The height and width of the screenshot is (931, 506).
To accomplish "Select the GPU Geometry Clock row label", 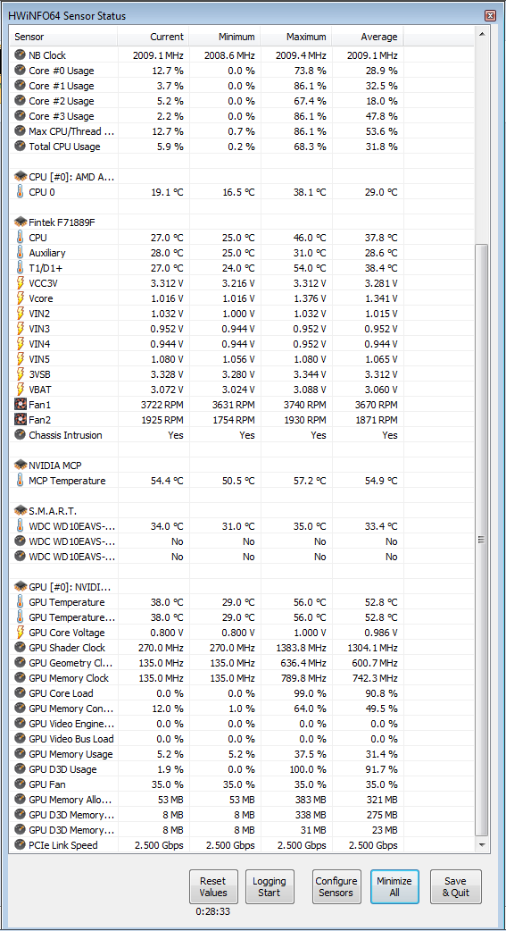I will [x=71, y=663].
